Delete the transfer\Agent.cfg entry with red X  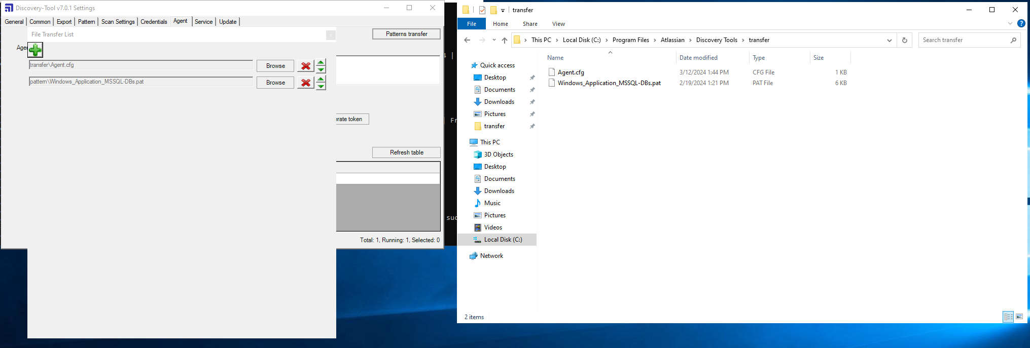(x=306, y=66)
